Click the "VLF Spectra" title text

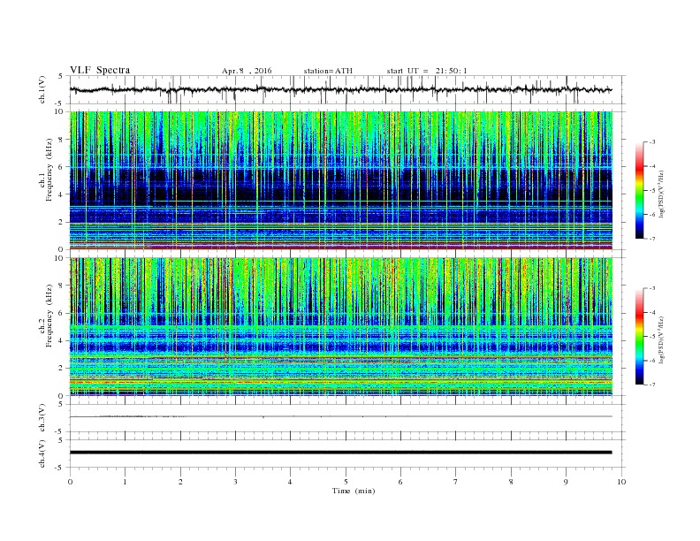point(100,71)
